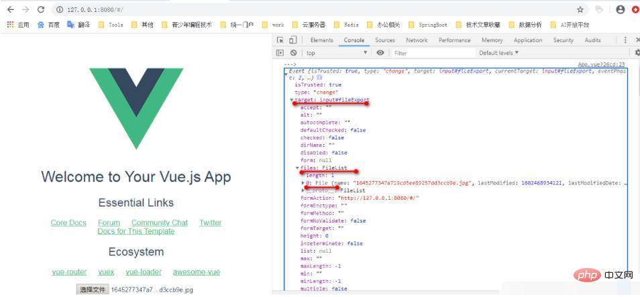Image resolution: width=640 pixels, height=297 pixels.
Task: Open the Community Chat link
Action: coord(160,223)
